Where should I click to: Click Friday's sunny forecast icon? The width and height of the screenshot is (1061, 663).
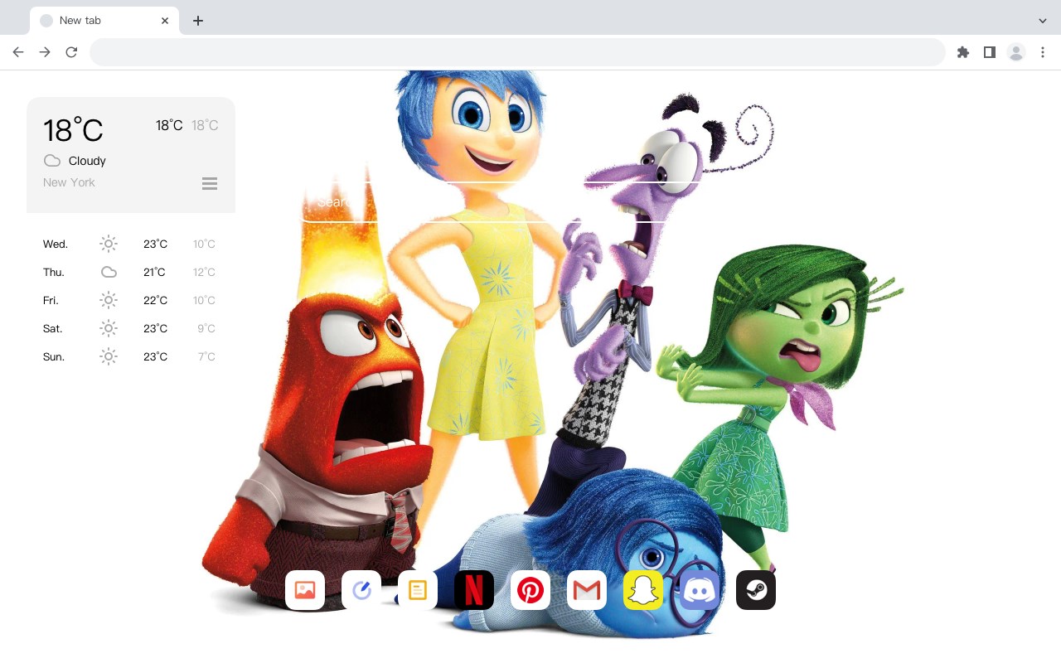[x=109, y=300]
